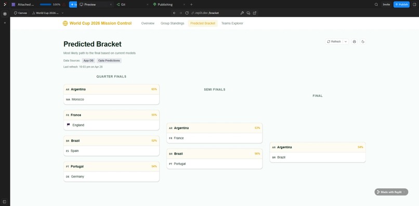
Task: Open the Attached tab with purple grid icon
Action: click(x=23, y=5)
